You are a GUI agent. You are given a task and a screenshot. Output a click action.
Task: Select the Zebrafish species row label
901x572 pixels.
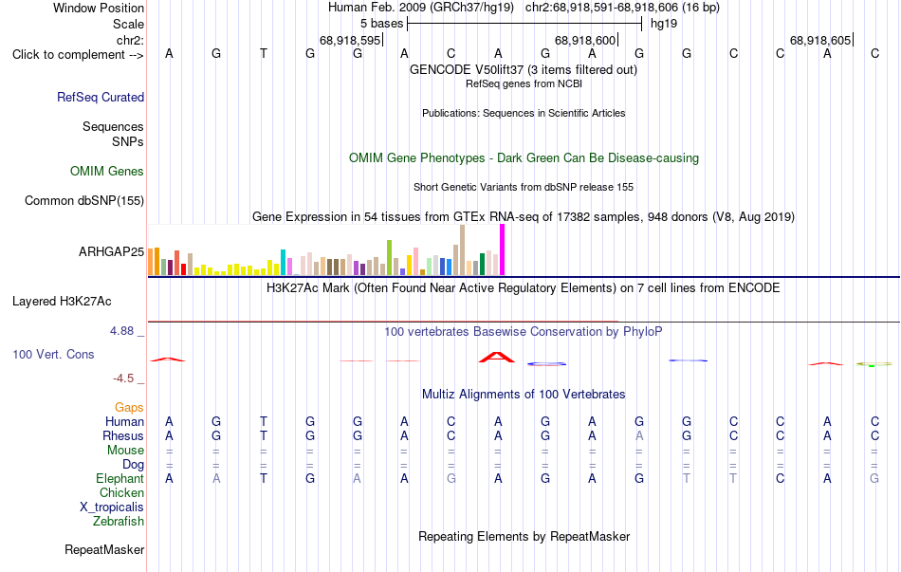tap(119, 522)
